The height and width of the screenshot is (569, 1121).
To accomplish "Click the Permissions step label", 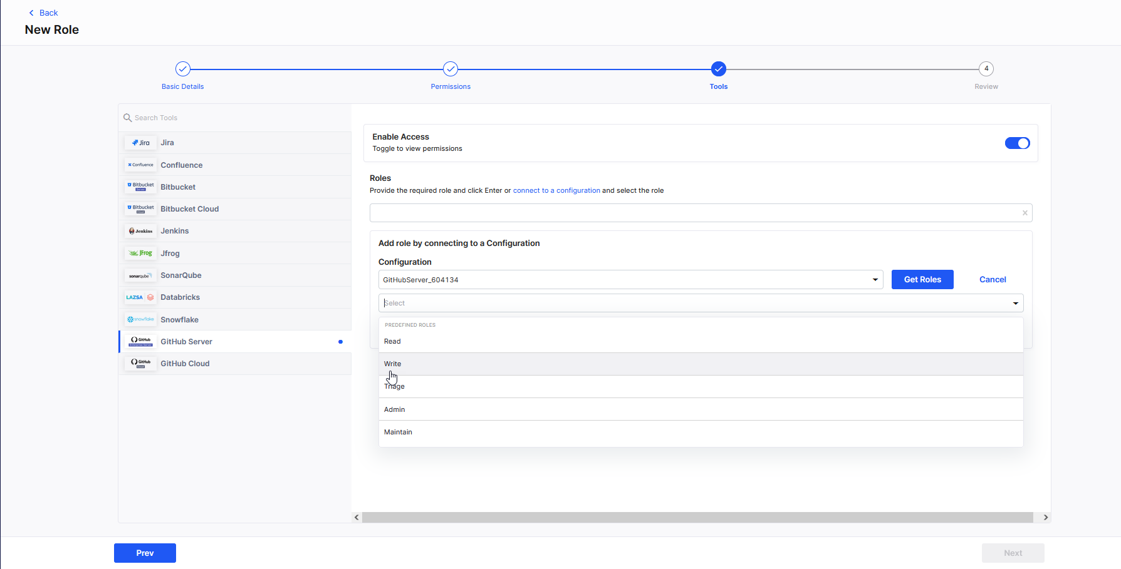I will pos(451,86).
